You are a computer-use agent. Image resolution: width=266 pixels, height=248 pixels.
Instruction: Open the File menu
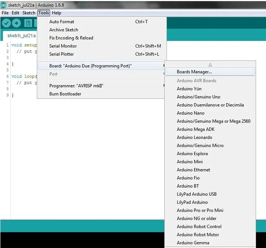pos(5,13)
